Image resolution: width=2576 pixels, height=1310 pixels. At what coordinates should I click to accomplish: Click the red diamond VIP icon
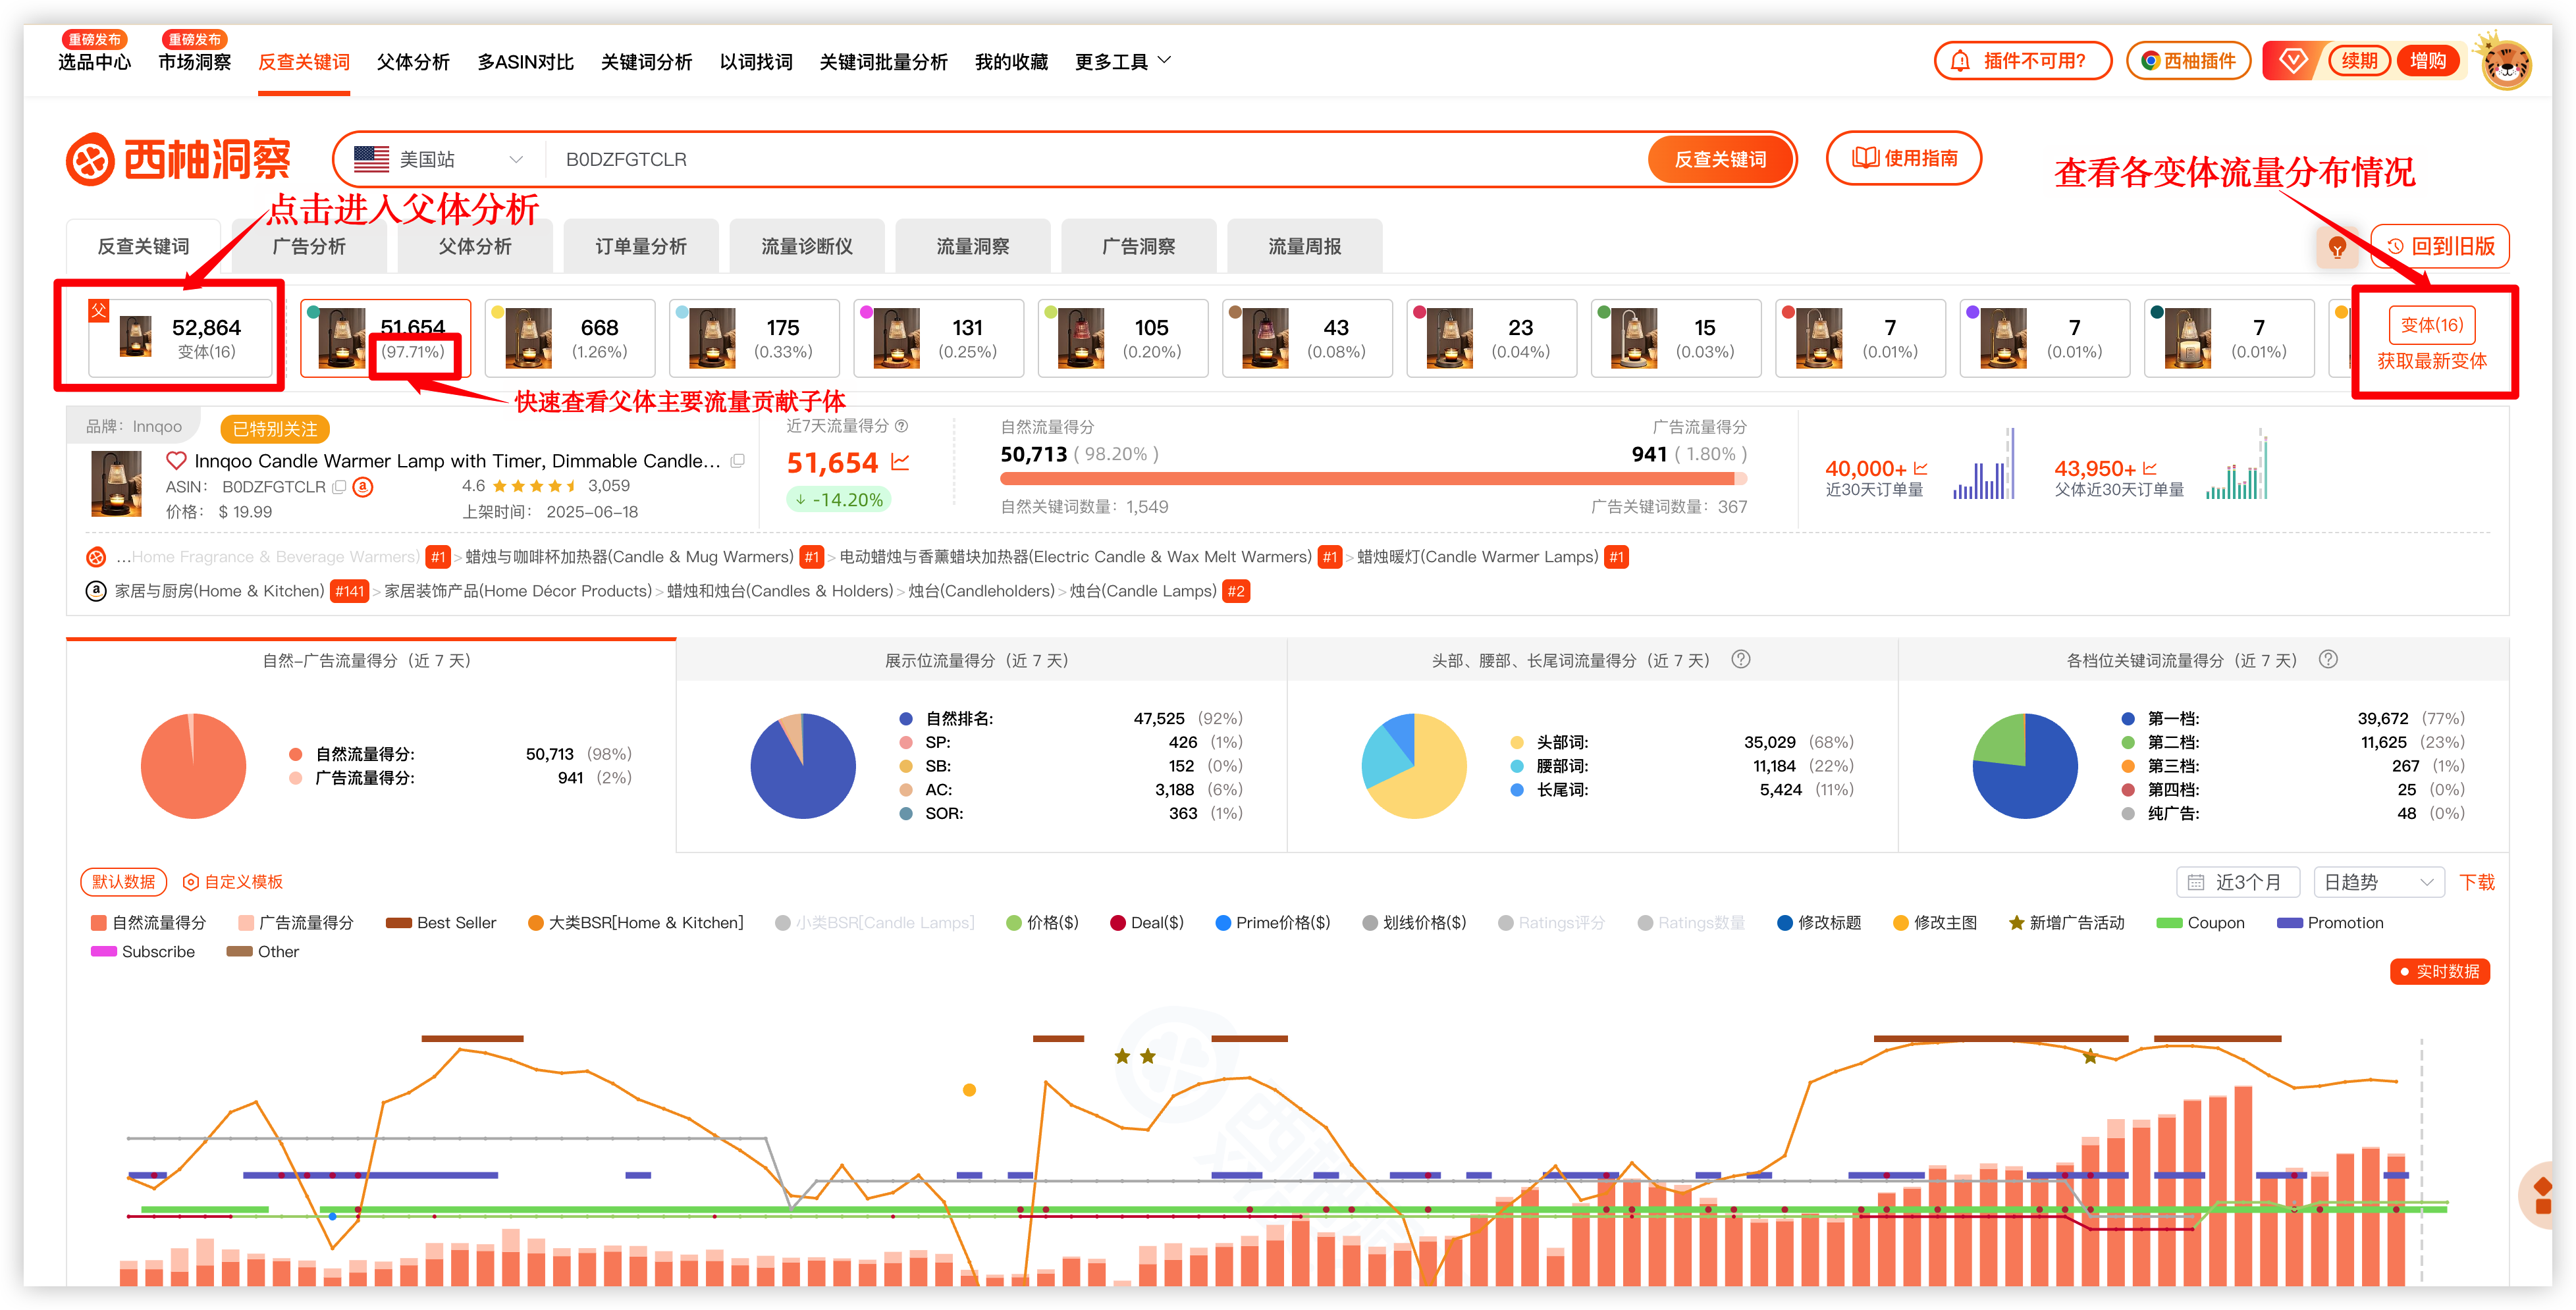tap(2293, 61)
